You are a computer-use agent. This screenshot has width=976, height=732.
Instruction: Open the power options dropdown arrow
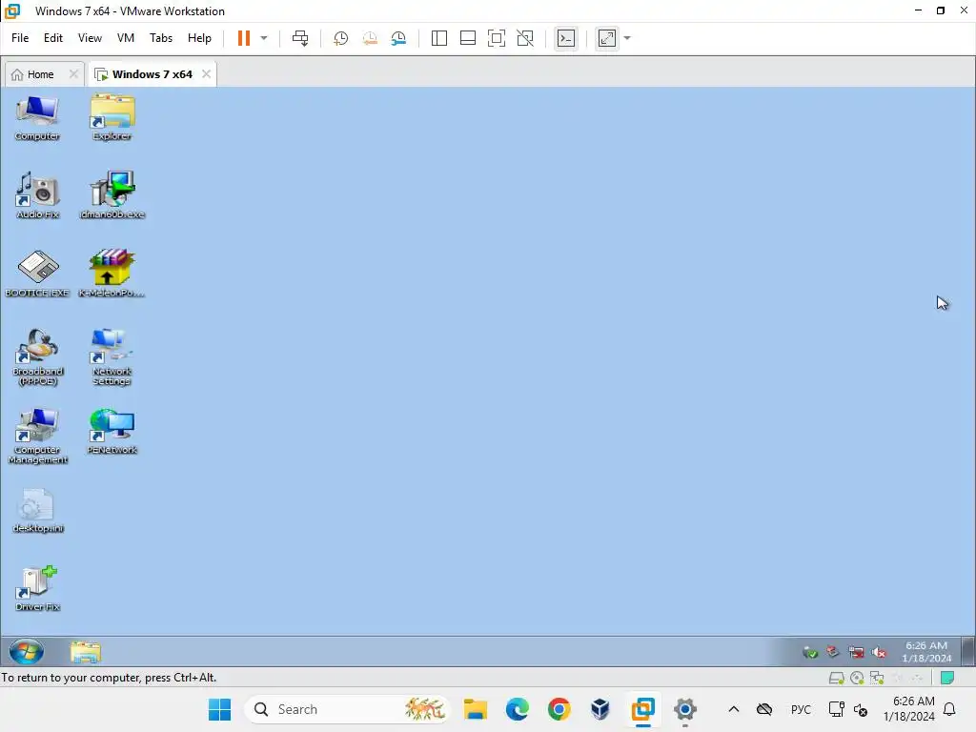tap(264, 38)
